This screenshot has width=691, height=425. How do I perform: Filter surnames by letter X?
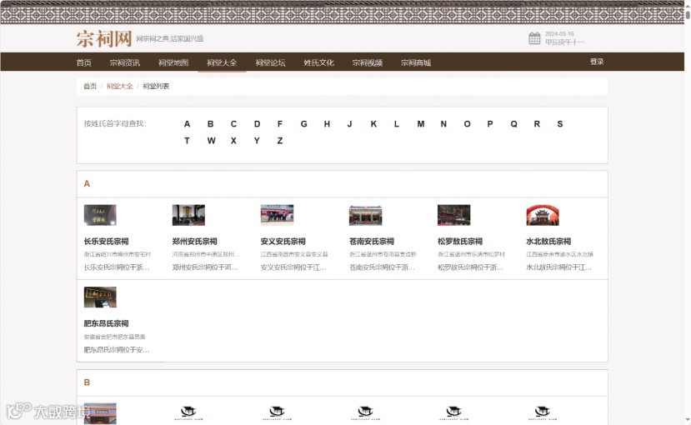(x=233, y=141)
